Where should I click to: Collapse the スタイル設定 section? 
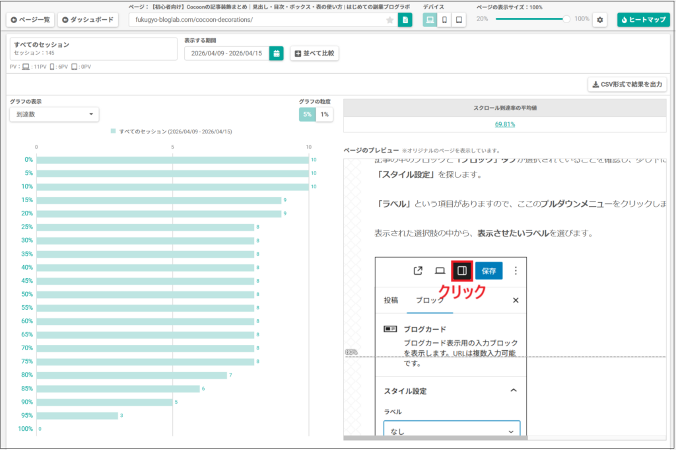pyautogui.click(x=514, y=391)
